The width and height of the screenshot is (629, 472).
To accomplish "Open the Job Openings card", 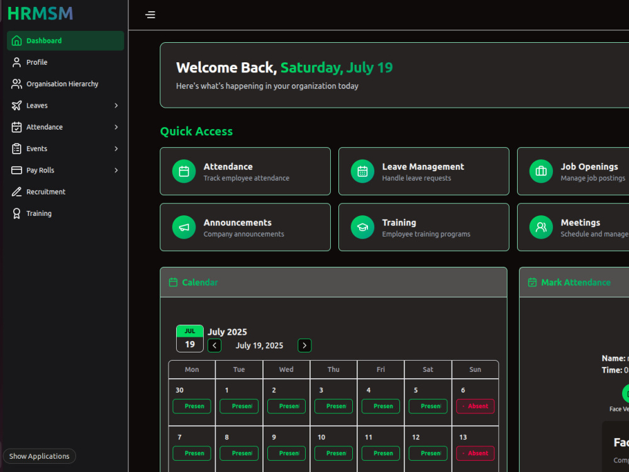I will 573,171.
